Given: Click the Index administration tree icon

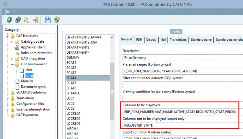Looking at the screenshot, I should [17, 53].
